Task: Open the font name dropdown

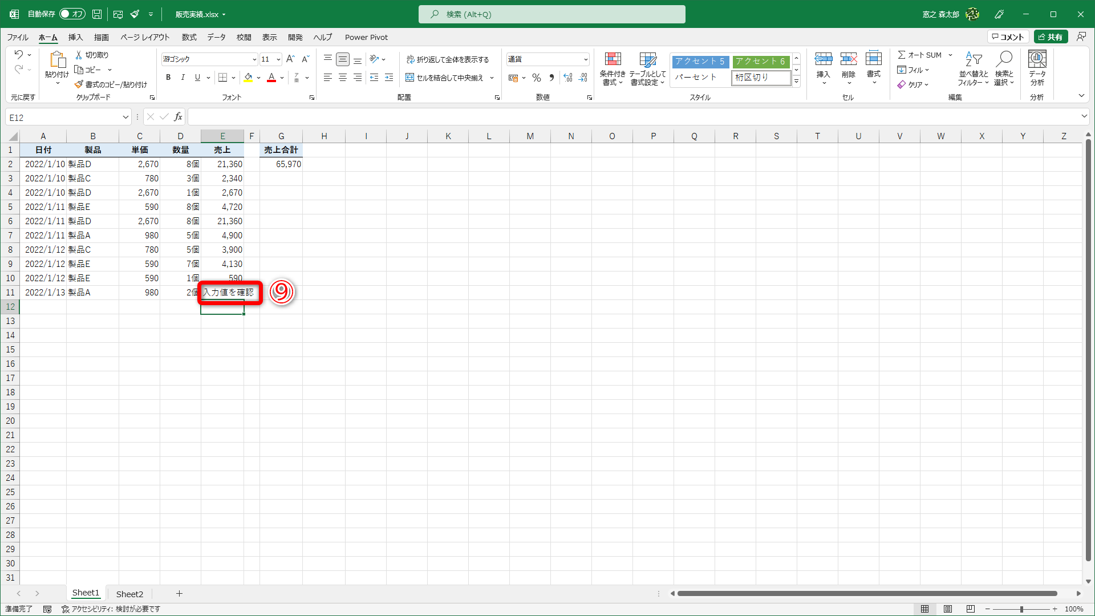Action: (x=254, y=59)
